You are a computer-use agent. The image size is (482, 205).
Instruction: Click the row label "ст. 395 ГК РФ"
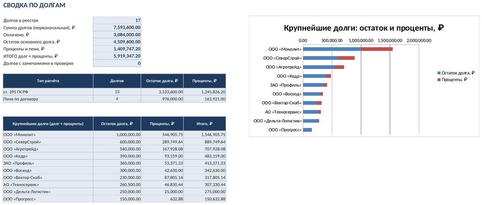click(48, 92)
